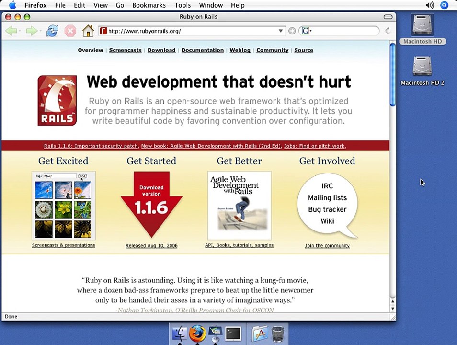Open the Google search engine selector
Image resolution: width=457 pixels, height=345 pixels.
click(306, 31)
